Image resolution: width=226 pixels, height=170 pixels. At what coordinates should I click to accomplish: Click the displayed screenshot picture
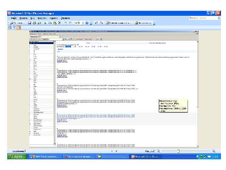tap(114, 89)
